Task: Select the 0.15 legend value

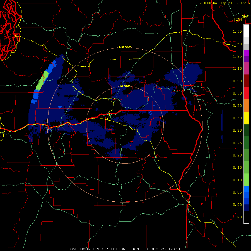Action: coord(237,168)
